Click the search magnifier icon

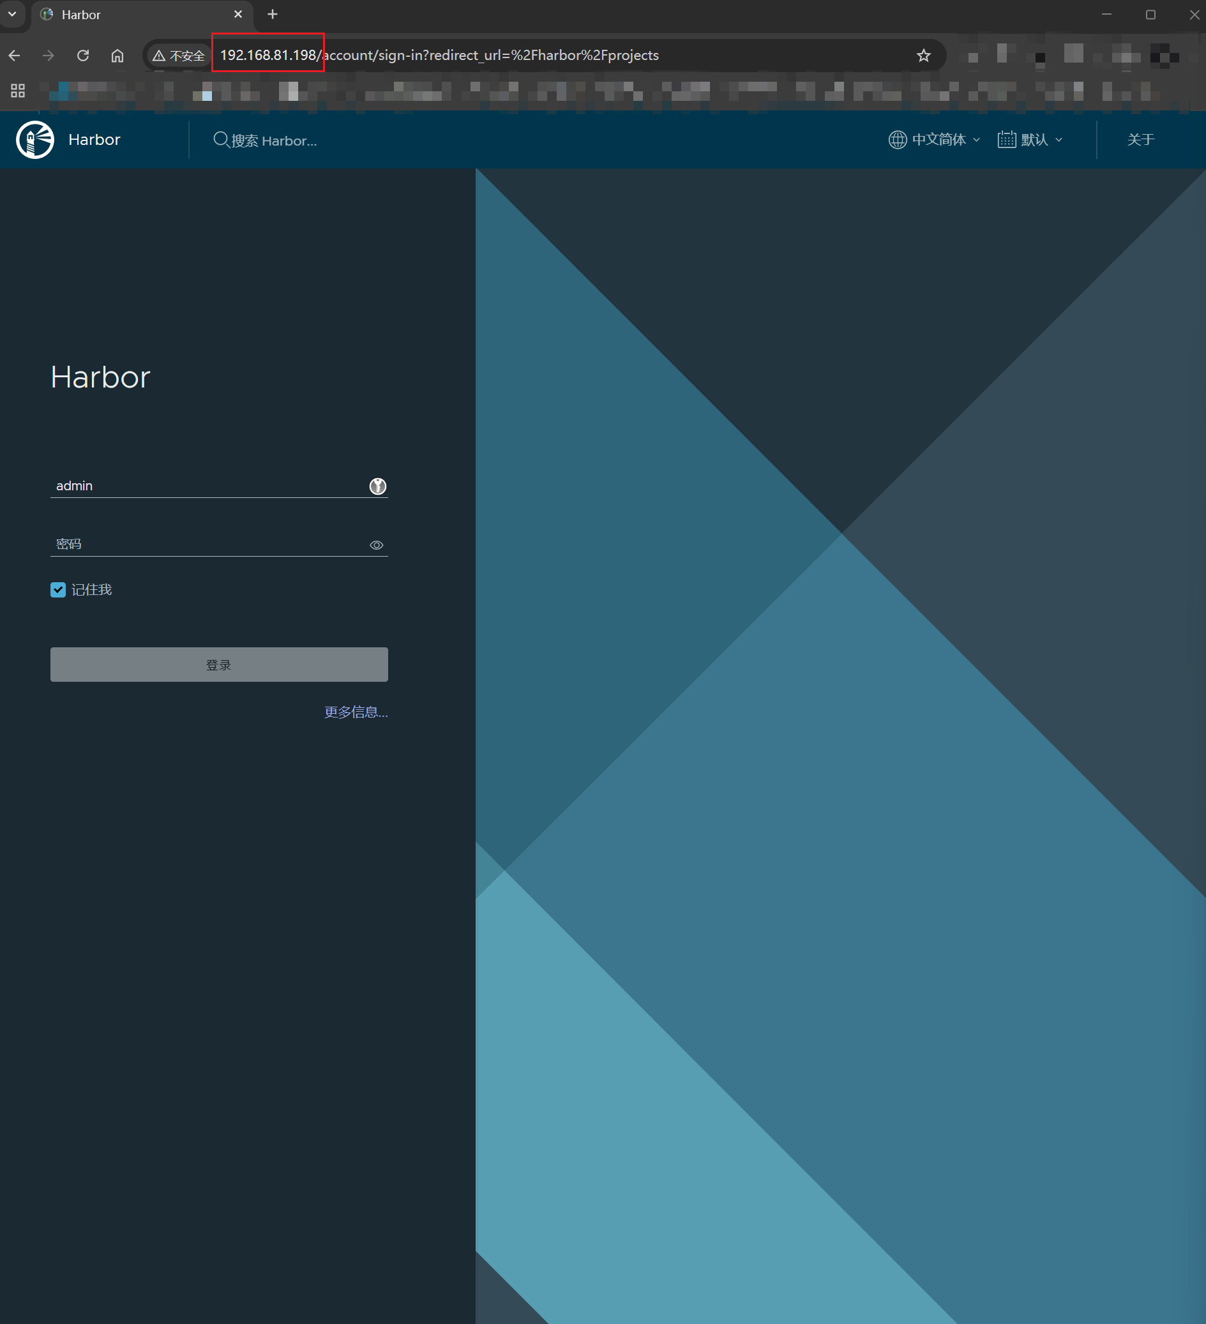221,139
